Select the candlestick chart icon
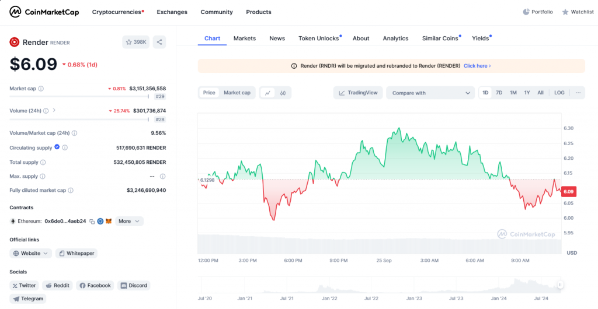This screenshot has height=309, width=598. coord(283,93)
